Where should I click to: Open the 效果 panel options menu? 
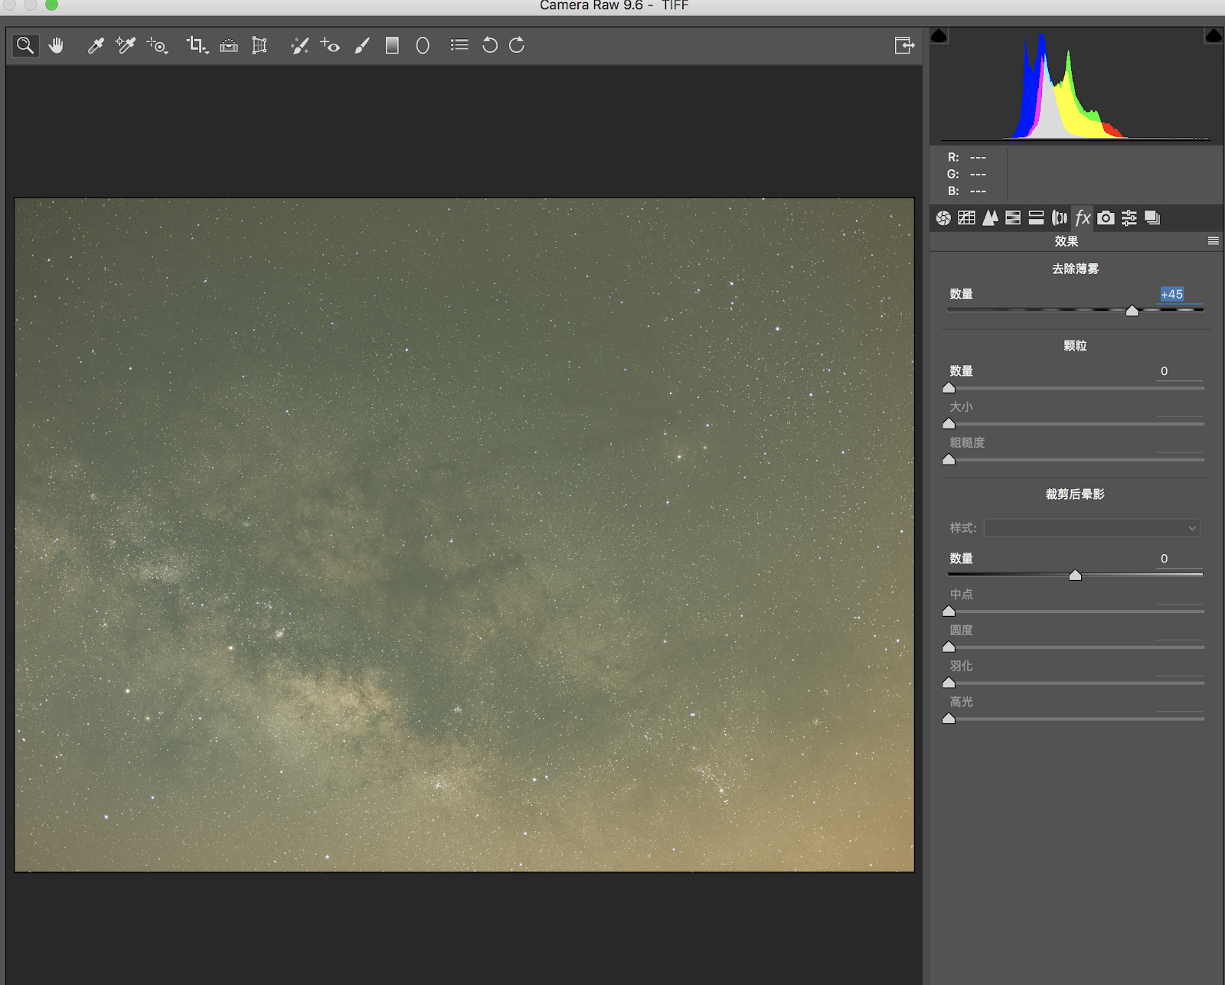(x=1214, y=241)
